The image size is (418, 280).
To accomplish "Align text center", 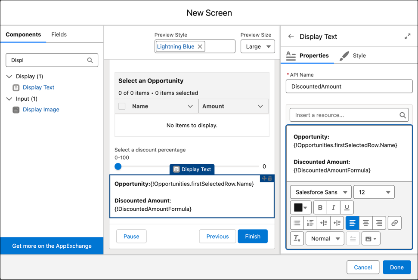I will click(x=366, y=223).
